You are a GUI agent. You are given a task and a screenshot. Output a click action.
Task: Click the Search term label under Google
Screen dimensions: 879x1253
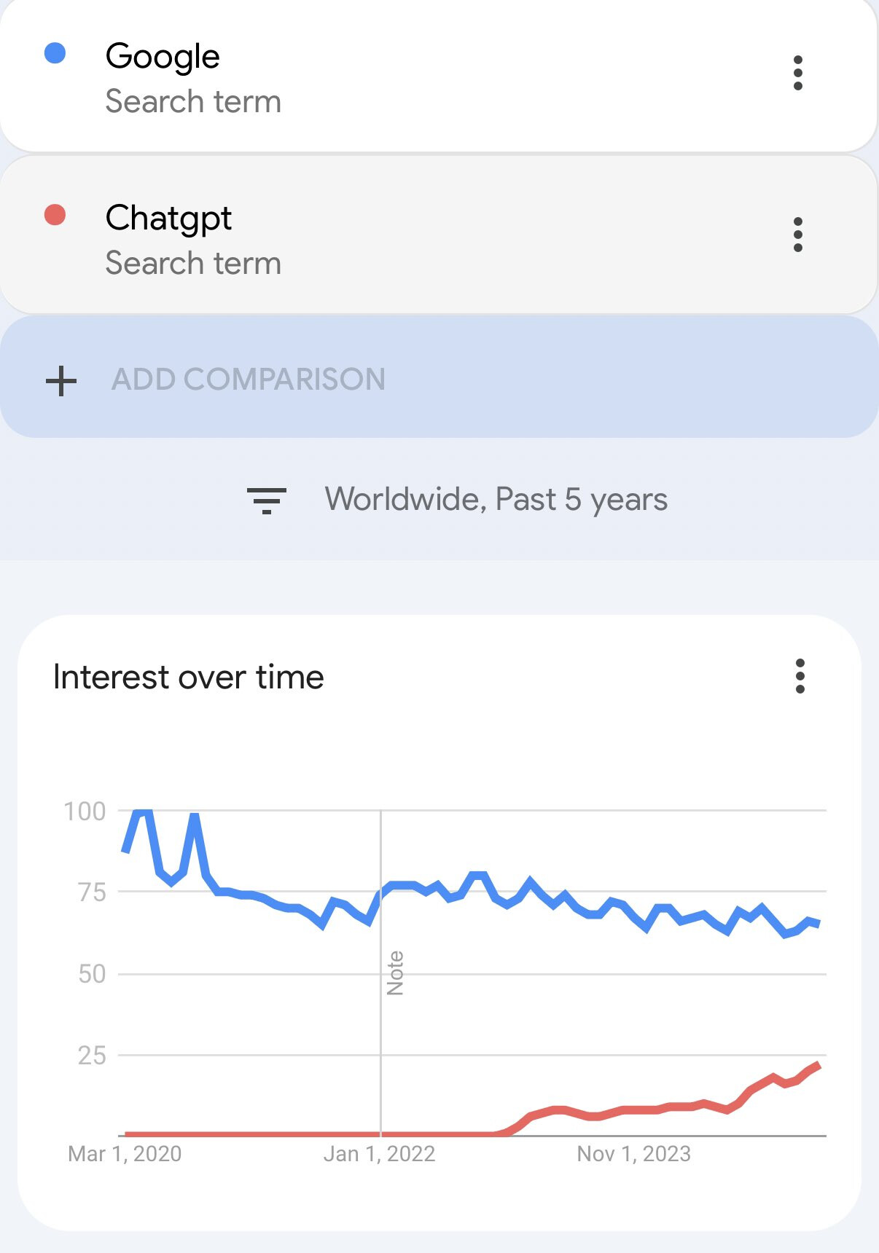[x=193, y=101]
